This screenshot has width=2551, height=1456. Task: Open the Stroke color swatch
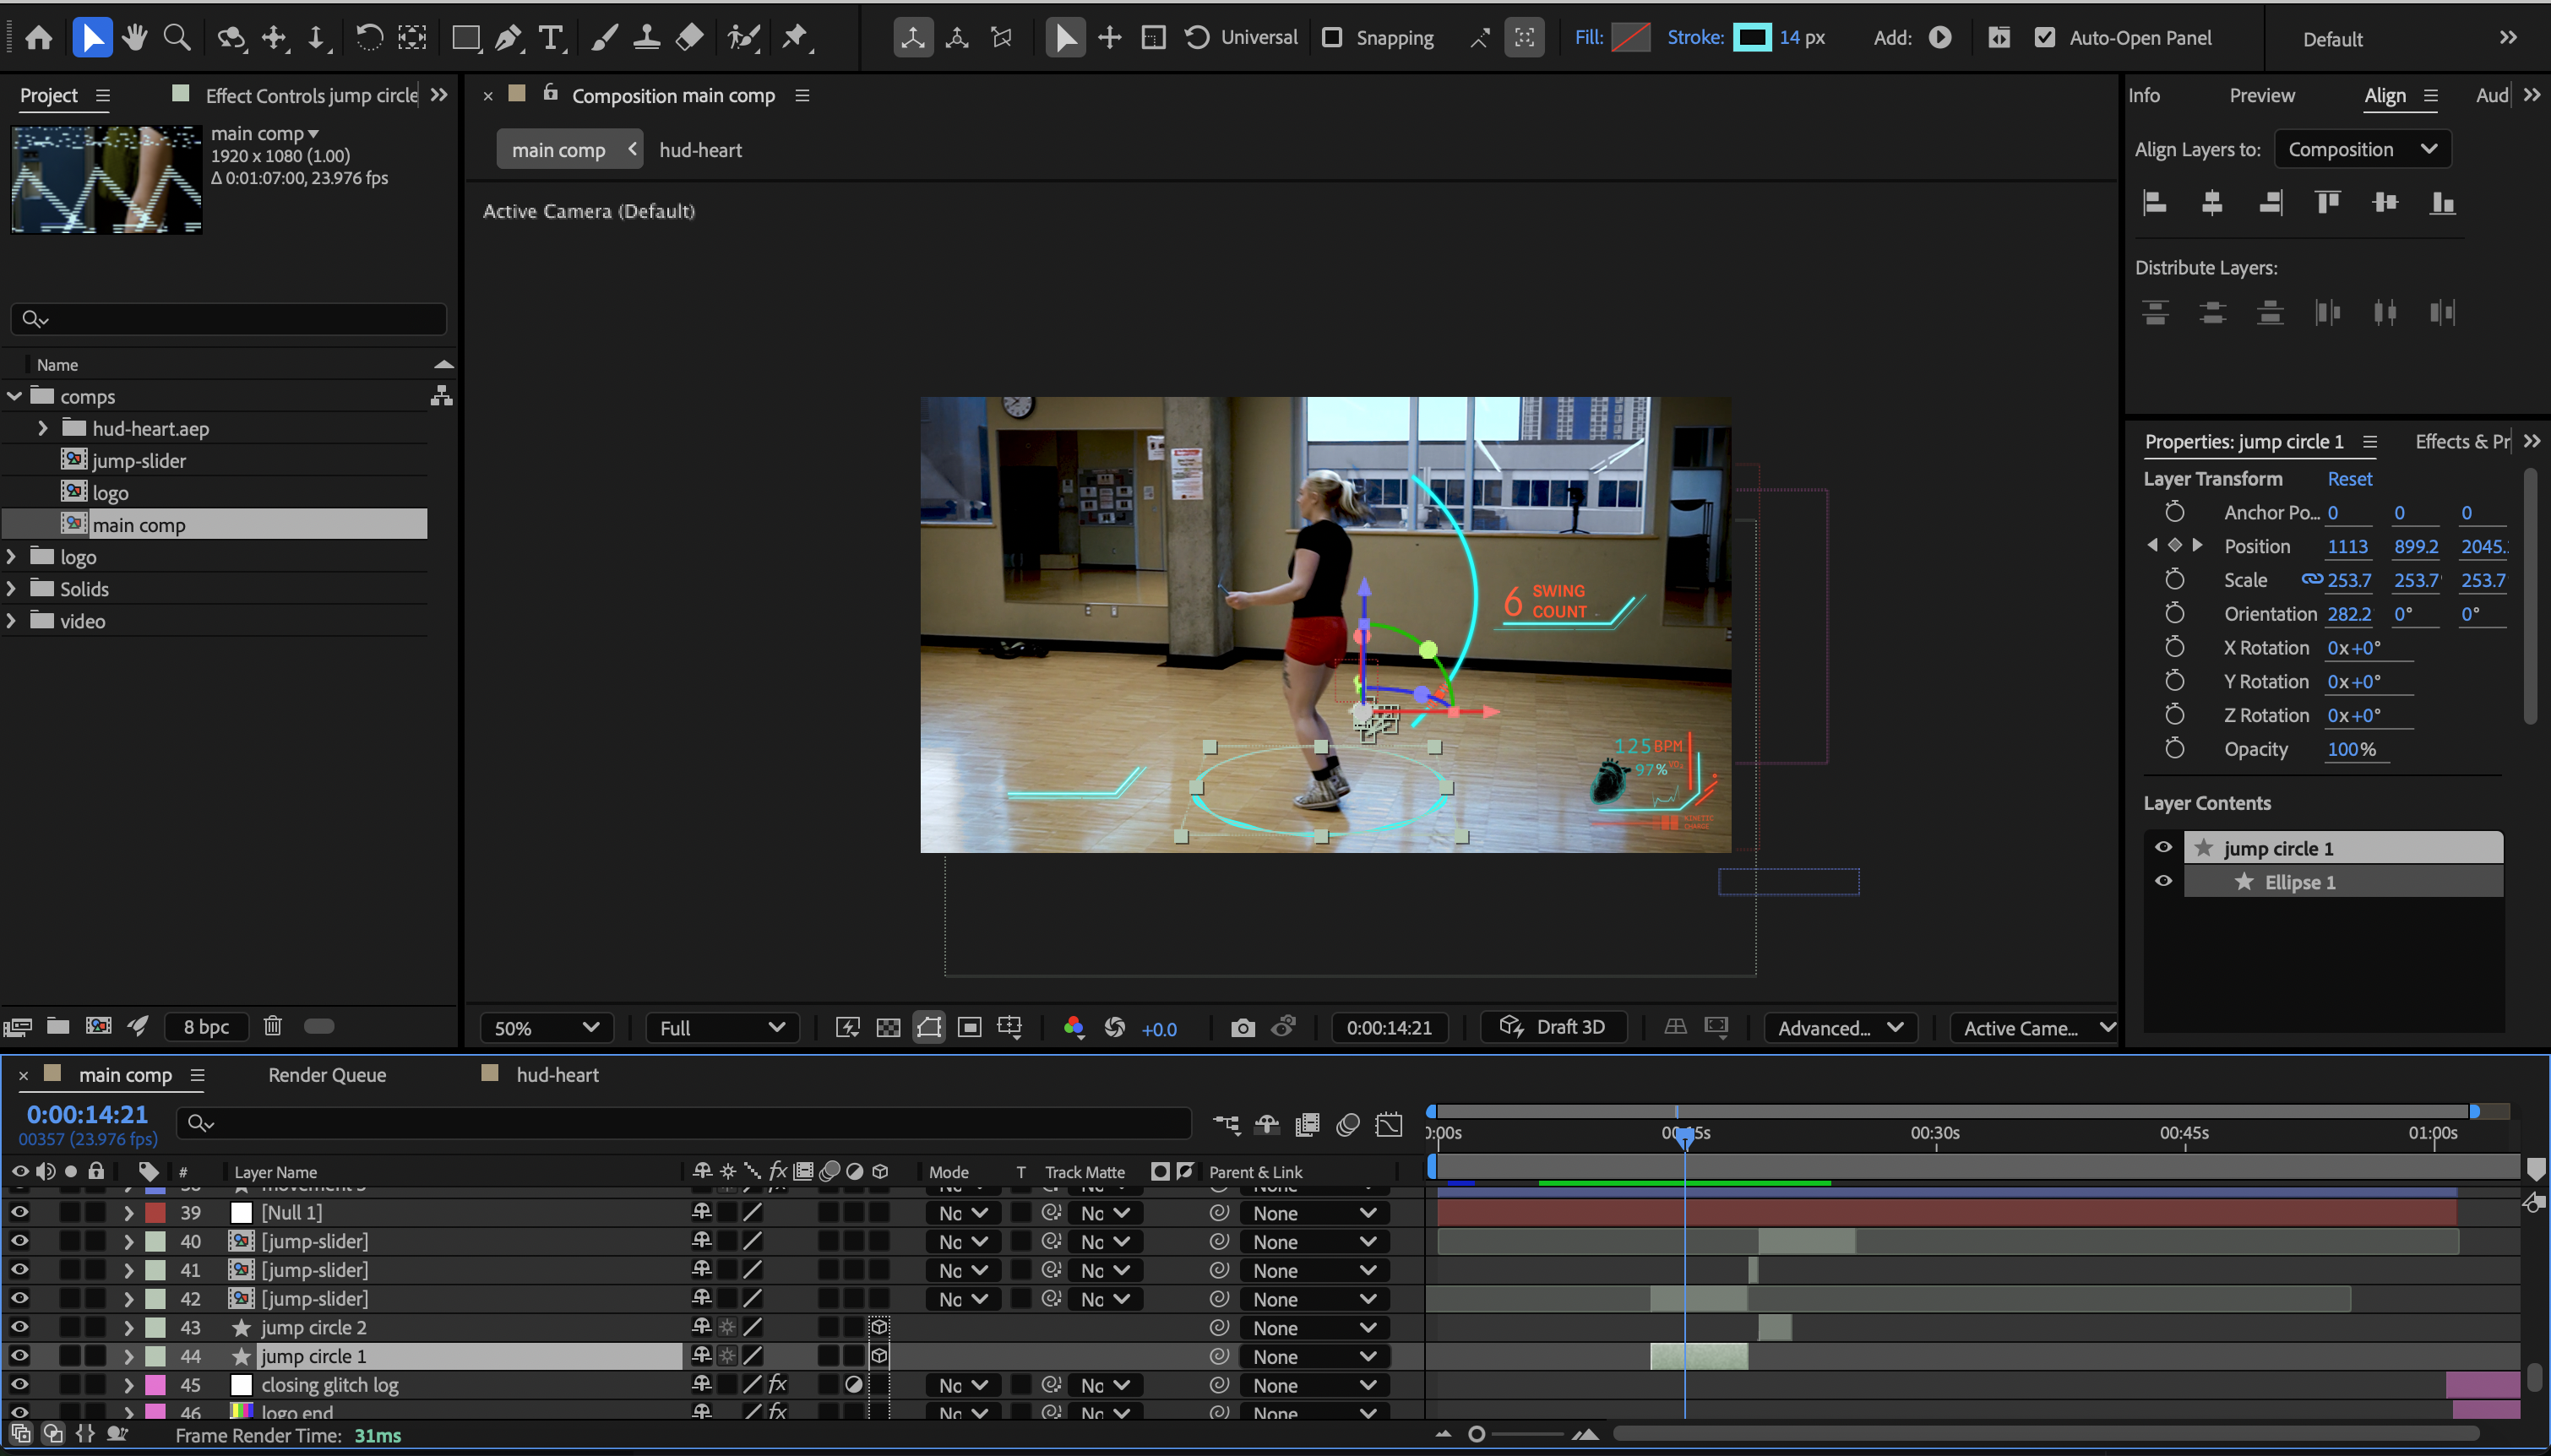coord(1751,38)
